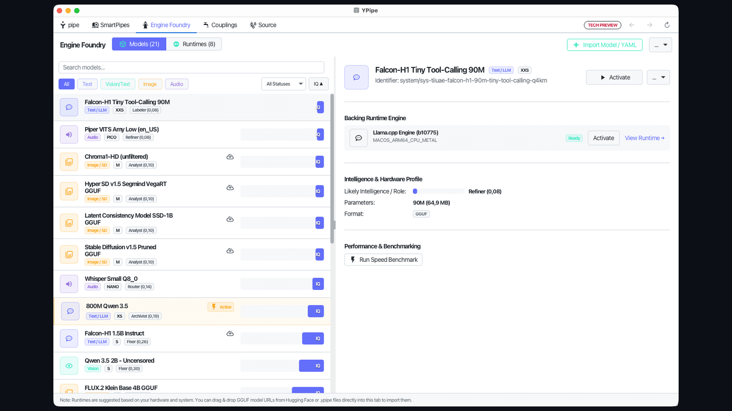Click cloud download icon for Falcon-H1 1.5B Instruct
Image resolution: width=732 pixels, height=411 pixels.
(230, 333)
